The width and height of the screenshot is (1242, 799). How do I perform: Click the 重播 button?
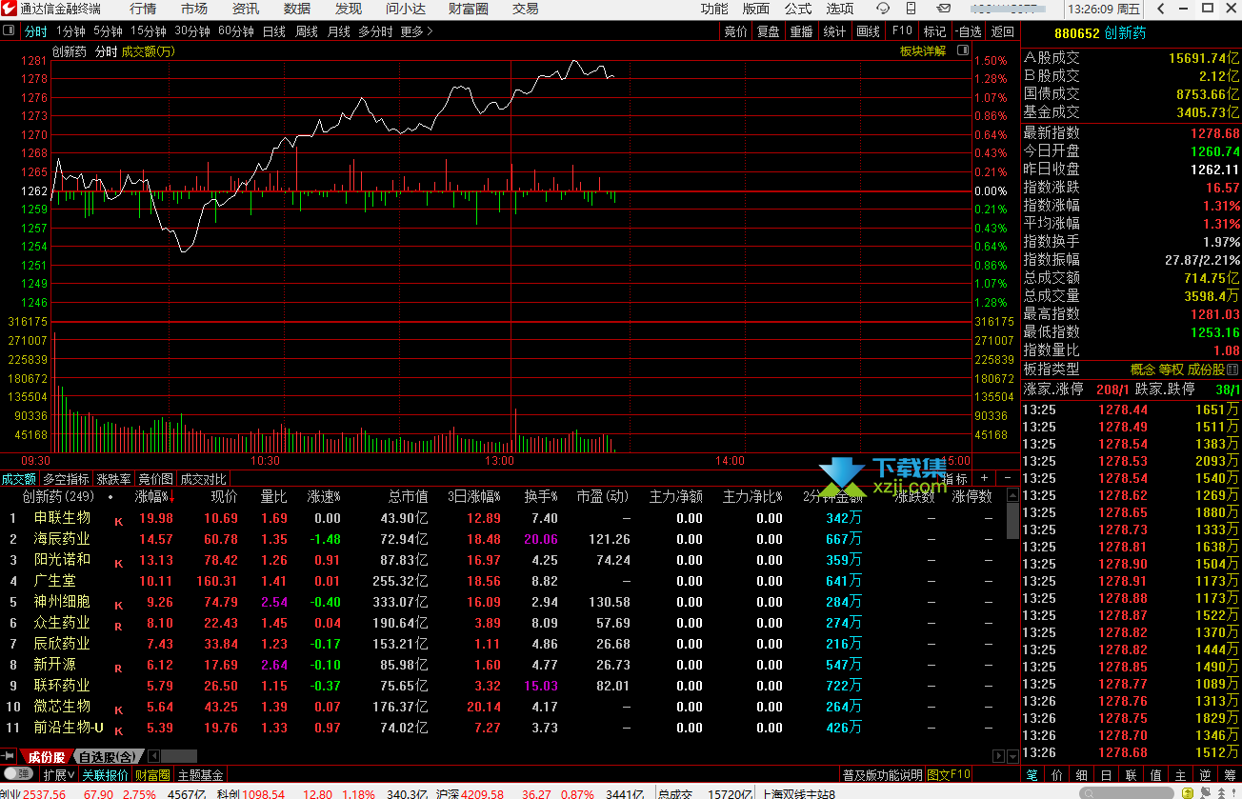coord(801,31)
